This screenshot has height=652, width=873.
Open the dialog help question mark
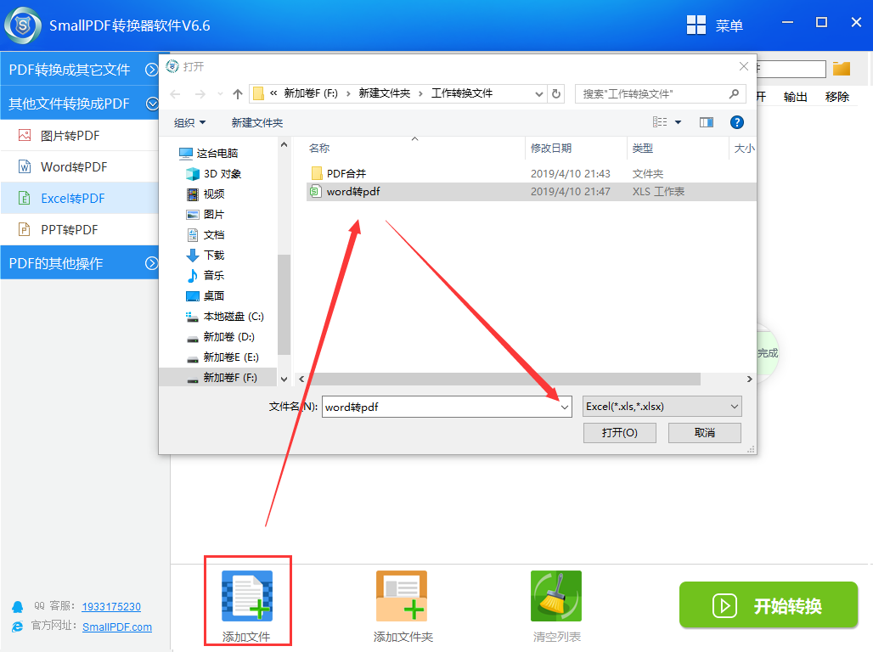click(x=736, y=122)
